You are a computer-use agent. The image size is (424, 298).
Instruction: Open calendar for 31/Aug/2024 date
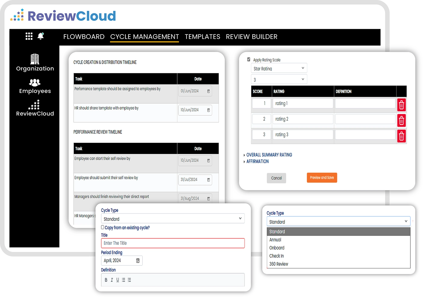coord(208,199)
